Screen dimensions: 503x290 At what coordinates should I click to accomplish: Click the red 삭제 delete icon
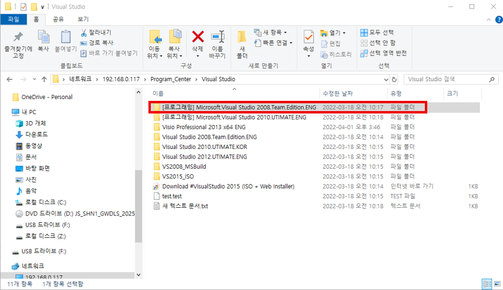[x=198, y=37]
